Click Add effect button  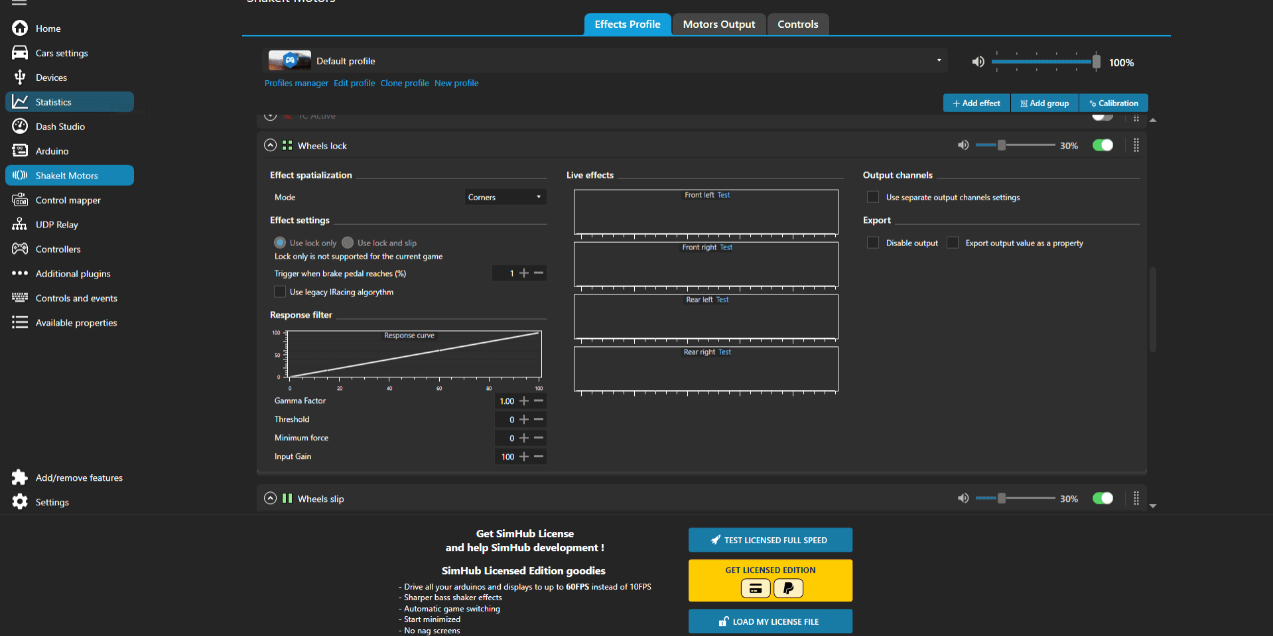coord(976,103)
